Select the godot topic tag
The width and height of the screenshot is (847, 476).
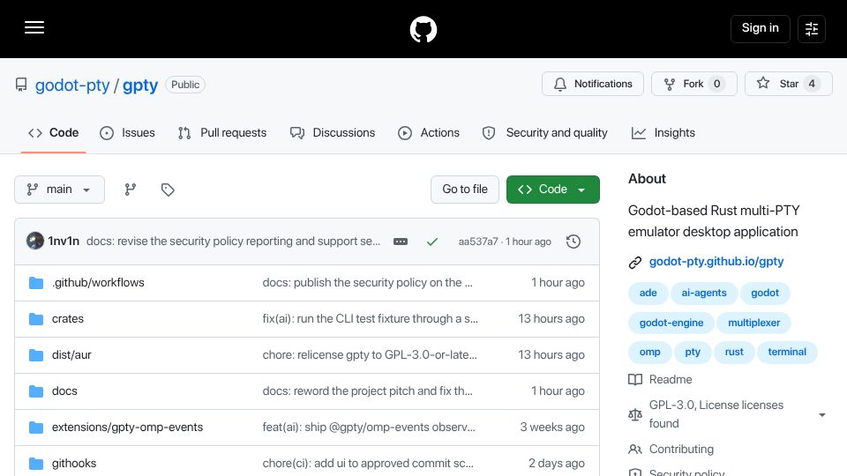(765, 293)
